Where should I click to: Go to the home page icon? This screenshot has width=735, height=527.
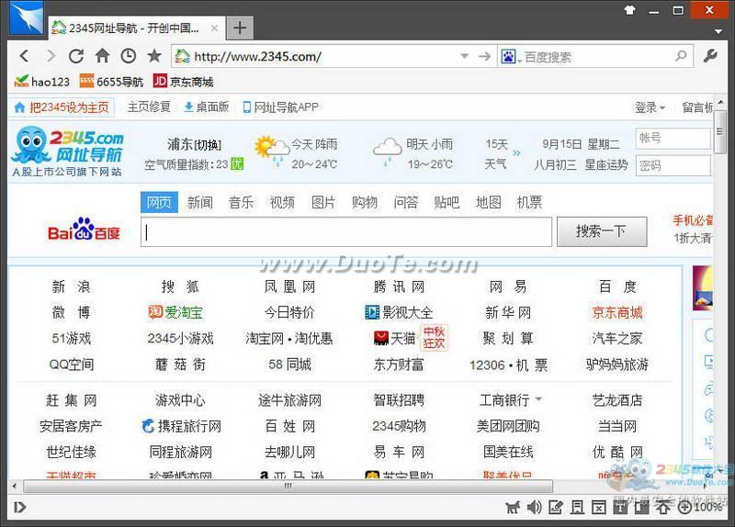point(102,56)
